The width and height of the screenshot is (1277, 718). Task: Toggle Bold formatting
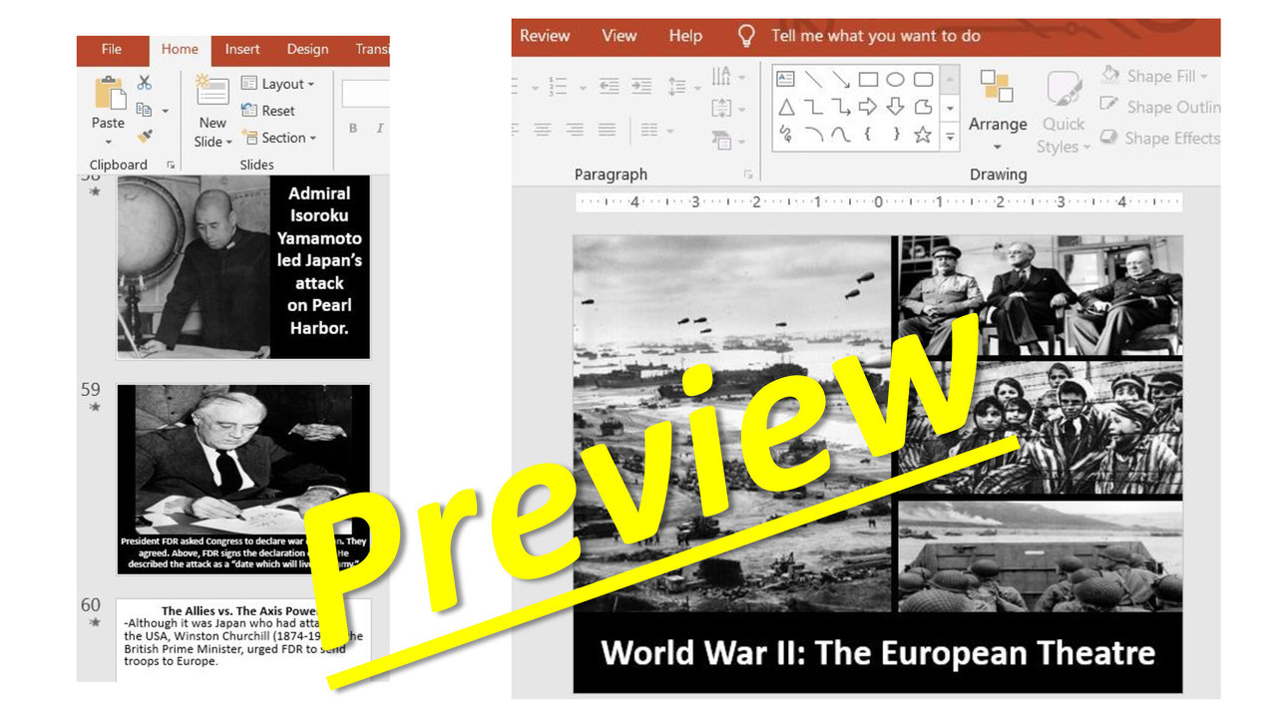point(351,128)
